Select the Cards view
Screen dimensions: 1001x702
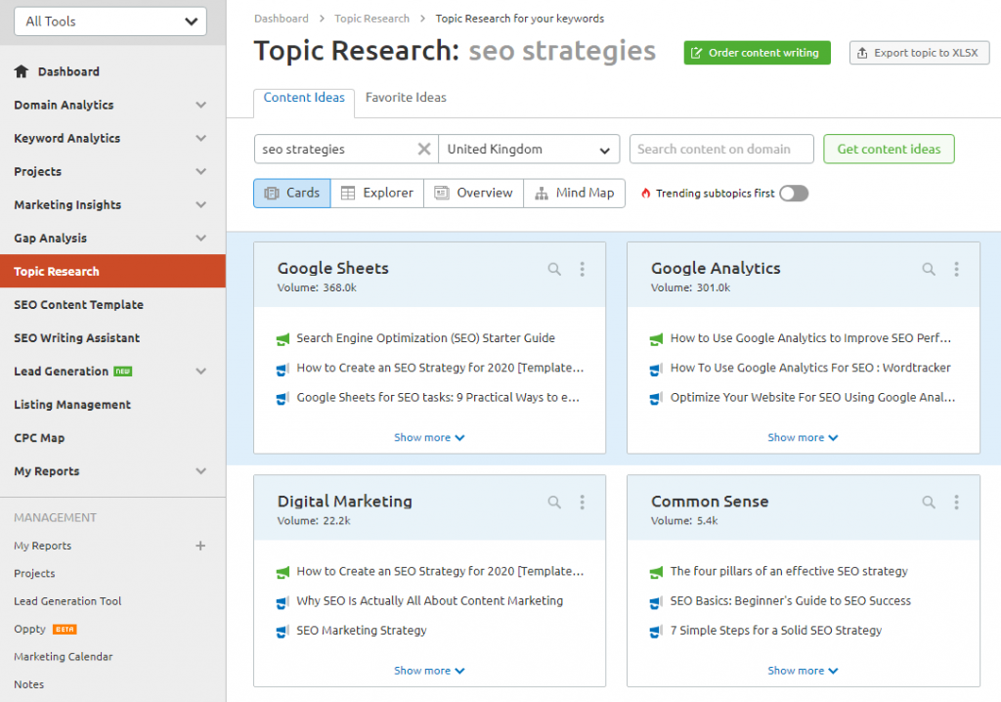pos(291,193)
